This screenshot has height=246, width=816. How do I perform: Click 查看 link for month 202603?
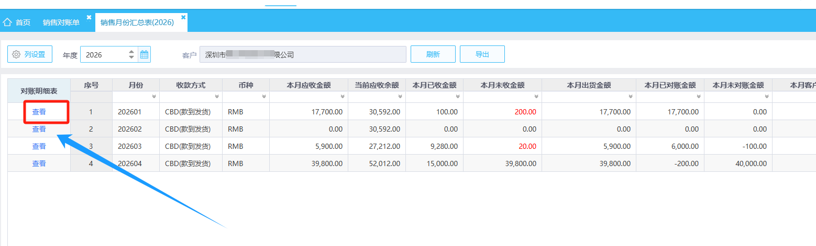[39, 146]
